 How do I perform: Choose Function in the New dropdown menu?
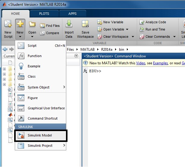[x=35, y=56]
